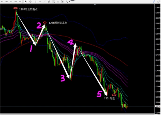The image size is (161, 115).
Task: Activate the crosshair tool
Action: [x=30, y=2]
